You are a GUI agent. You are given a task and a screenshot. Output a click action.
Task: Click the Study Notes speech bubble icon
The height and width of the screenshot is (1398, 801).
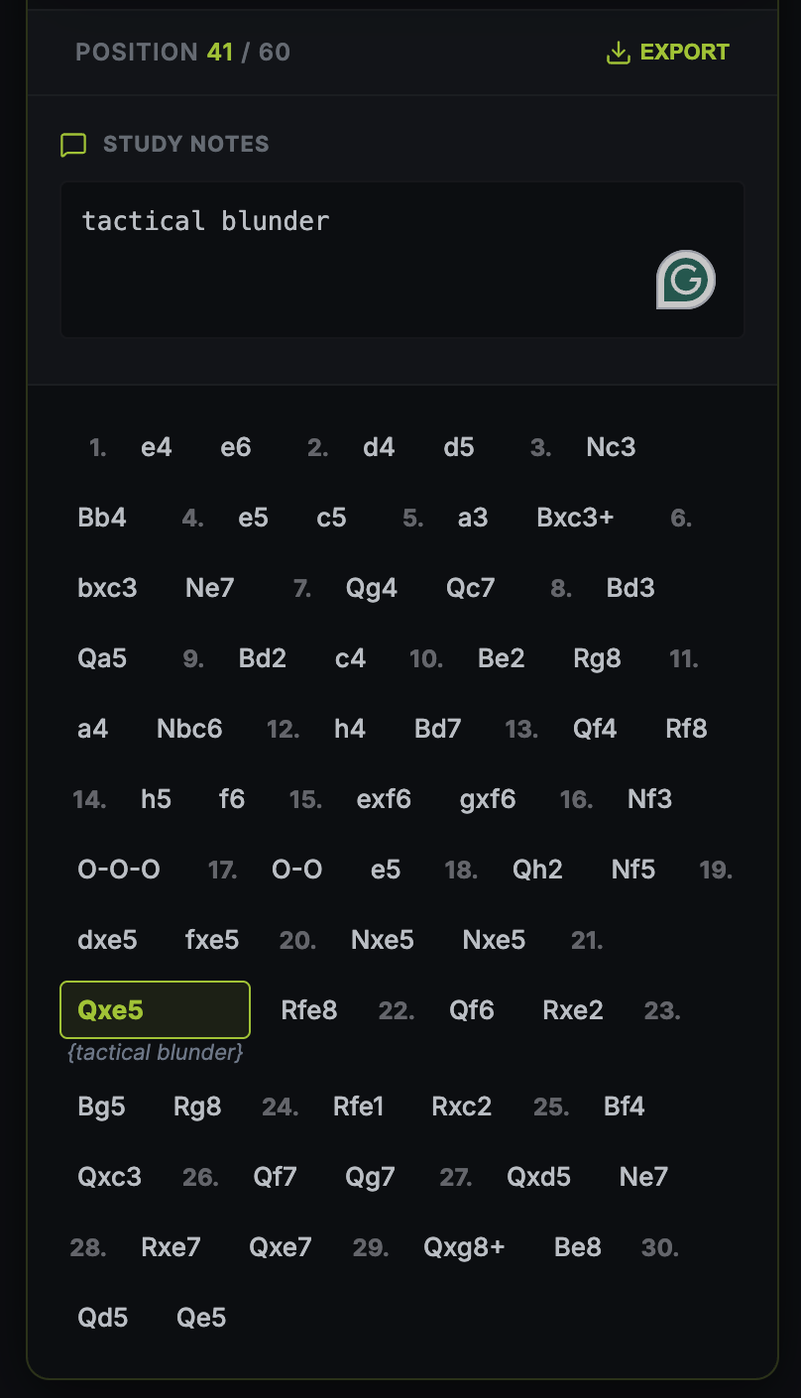coord(73,144)
